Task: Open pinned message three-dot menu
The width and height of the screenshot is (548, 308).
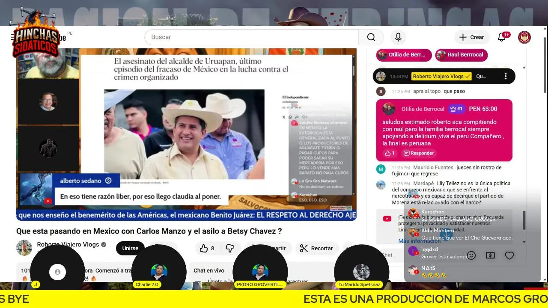Action: 506,76
